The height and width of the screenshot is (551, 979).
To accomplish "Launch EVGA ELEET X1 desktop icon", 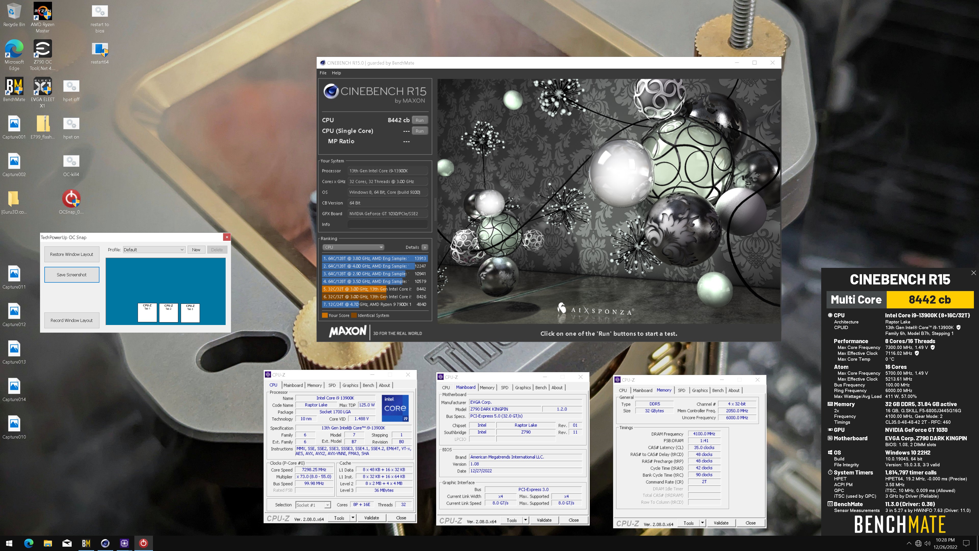I will click(x=43, y=92).
